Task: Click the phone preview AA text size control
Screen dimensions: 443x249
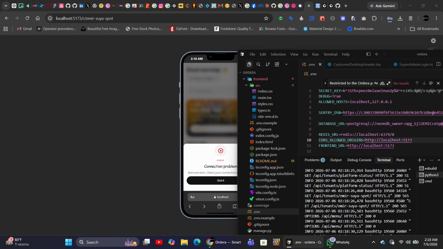Action: click(x=192, y=197)
